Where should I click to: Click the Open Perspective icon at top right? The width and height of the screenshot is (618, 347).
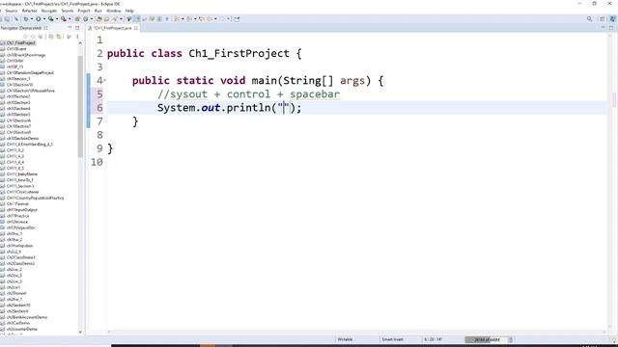(603, 19)
